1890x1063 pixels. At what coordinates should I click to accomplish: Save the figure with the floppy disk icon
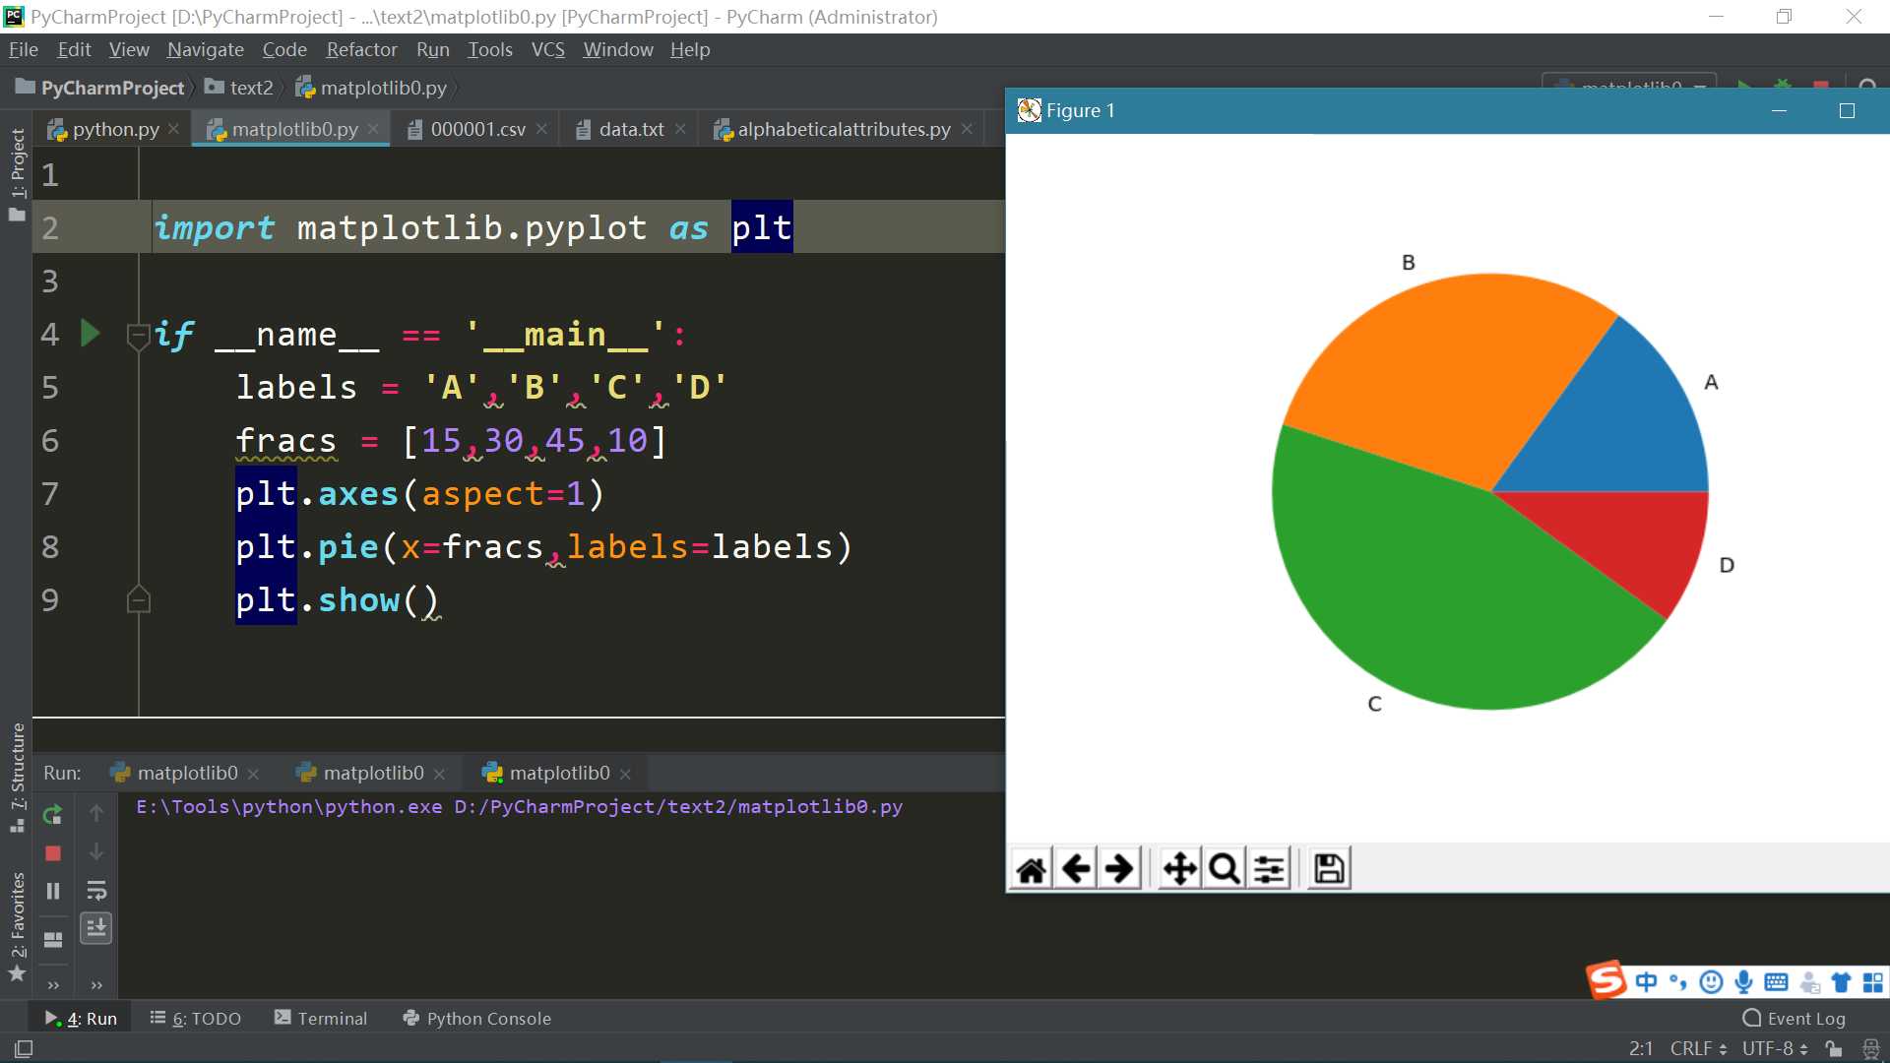pyautogui.click(x=1329, y=869)
